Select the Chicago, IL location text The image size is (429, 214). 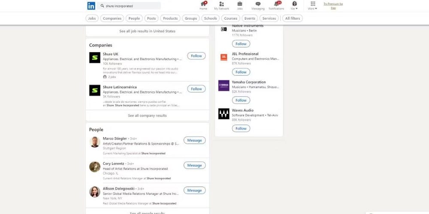pos(111,173)
